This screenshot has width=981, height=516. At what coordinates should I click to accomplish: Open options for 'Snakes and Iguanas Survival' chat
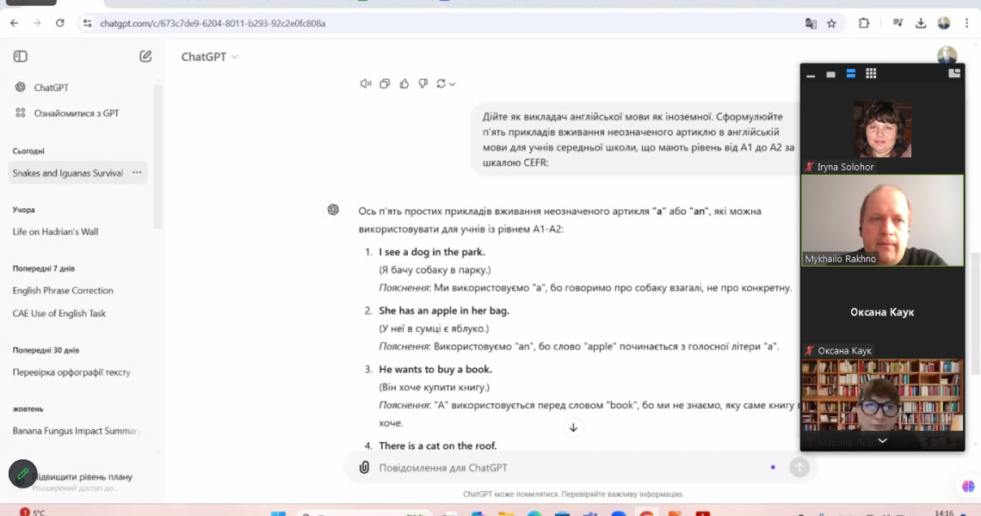tap(137, 173)
